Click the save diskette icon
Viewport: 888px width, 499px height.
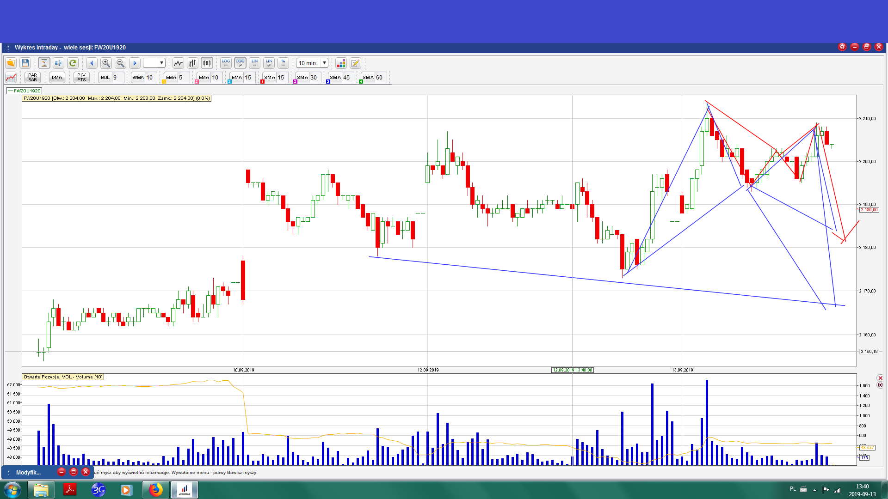click(25, 63)
